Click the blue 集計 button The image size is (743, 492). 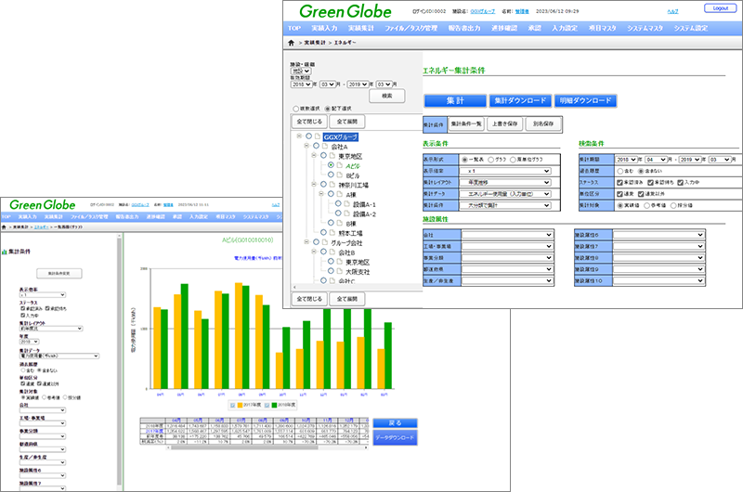click(453, 100)
